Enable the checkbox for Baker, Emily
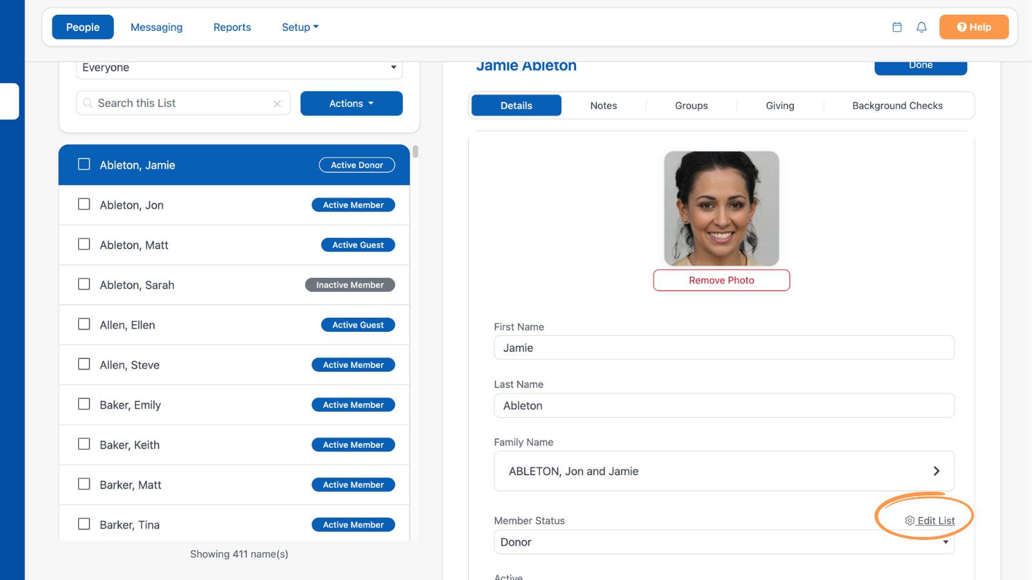1032x580 pixels. (84, 404)
